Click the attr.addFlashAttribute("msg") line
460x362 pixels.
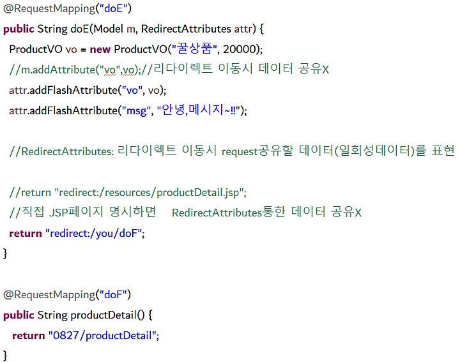pos(128,110)
